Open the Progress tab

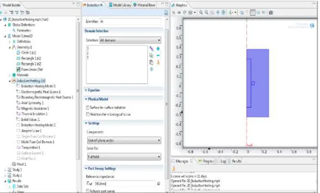coord(206,161)
